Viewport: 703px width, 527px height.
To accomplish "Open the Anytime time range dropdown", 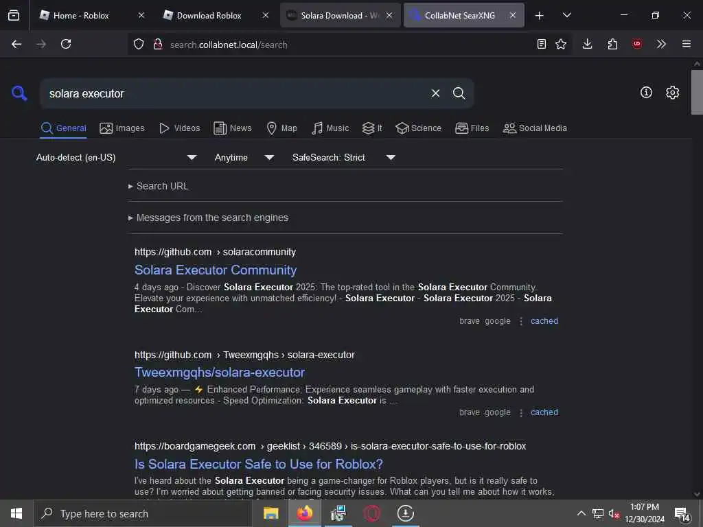I will 244,157.
